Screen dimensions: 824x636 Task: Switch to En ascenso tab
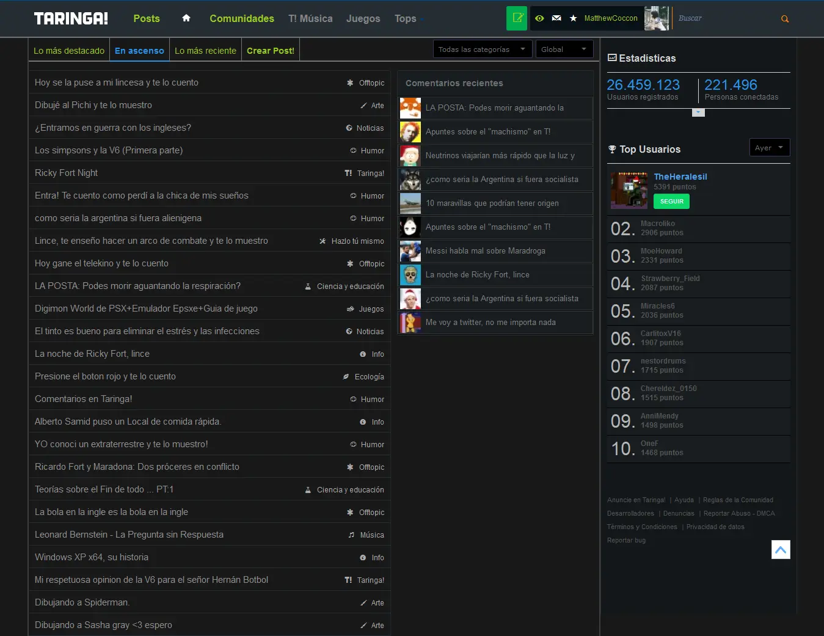(139, 51)
